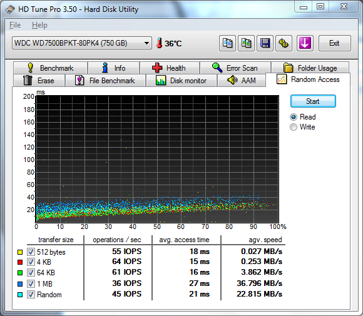The image size is (363, 316).
Task: Click the purple down-arrow minimize-to-tray icon
Action: coord(305,43)
